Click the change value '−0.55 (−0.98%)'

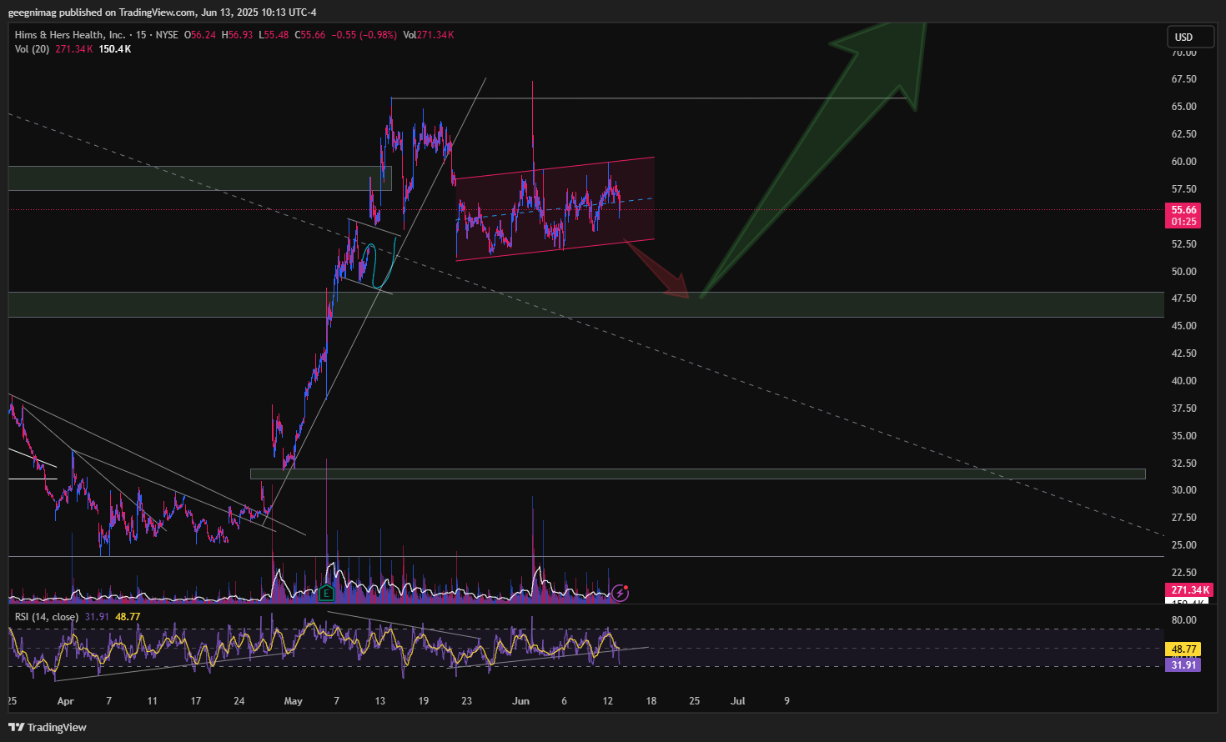[x=364, y=35]
